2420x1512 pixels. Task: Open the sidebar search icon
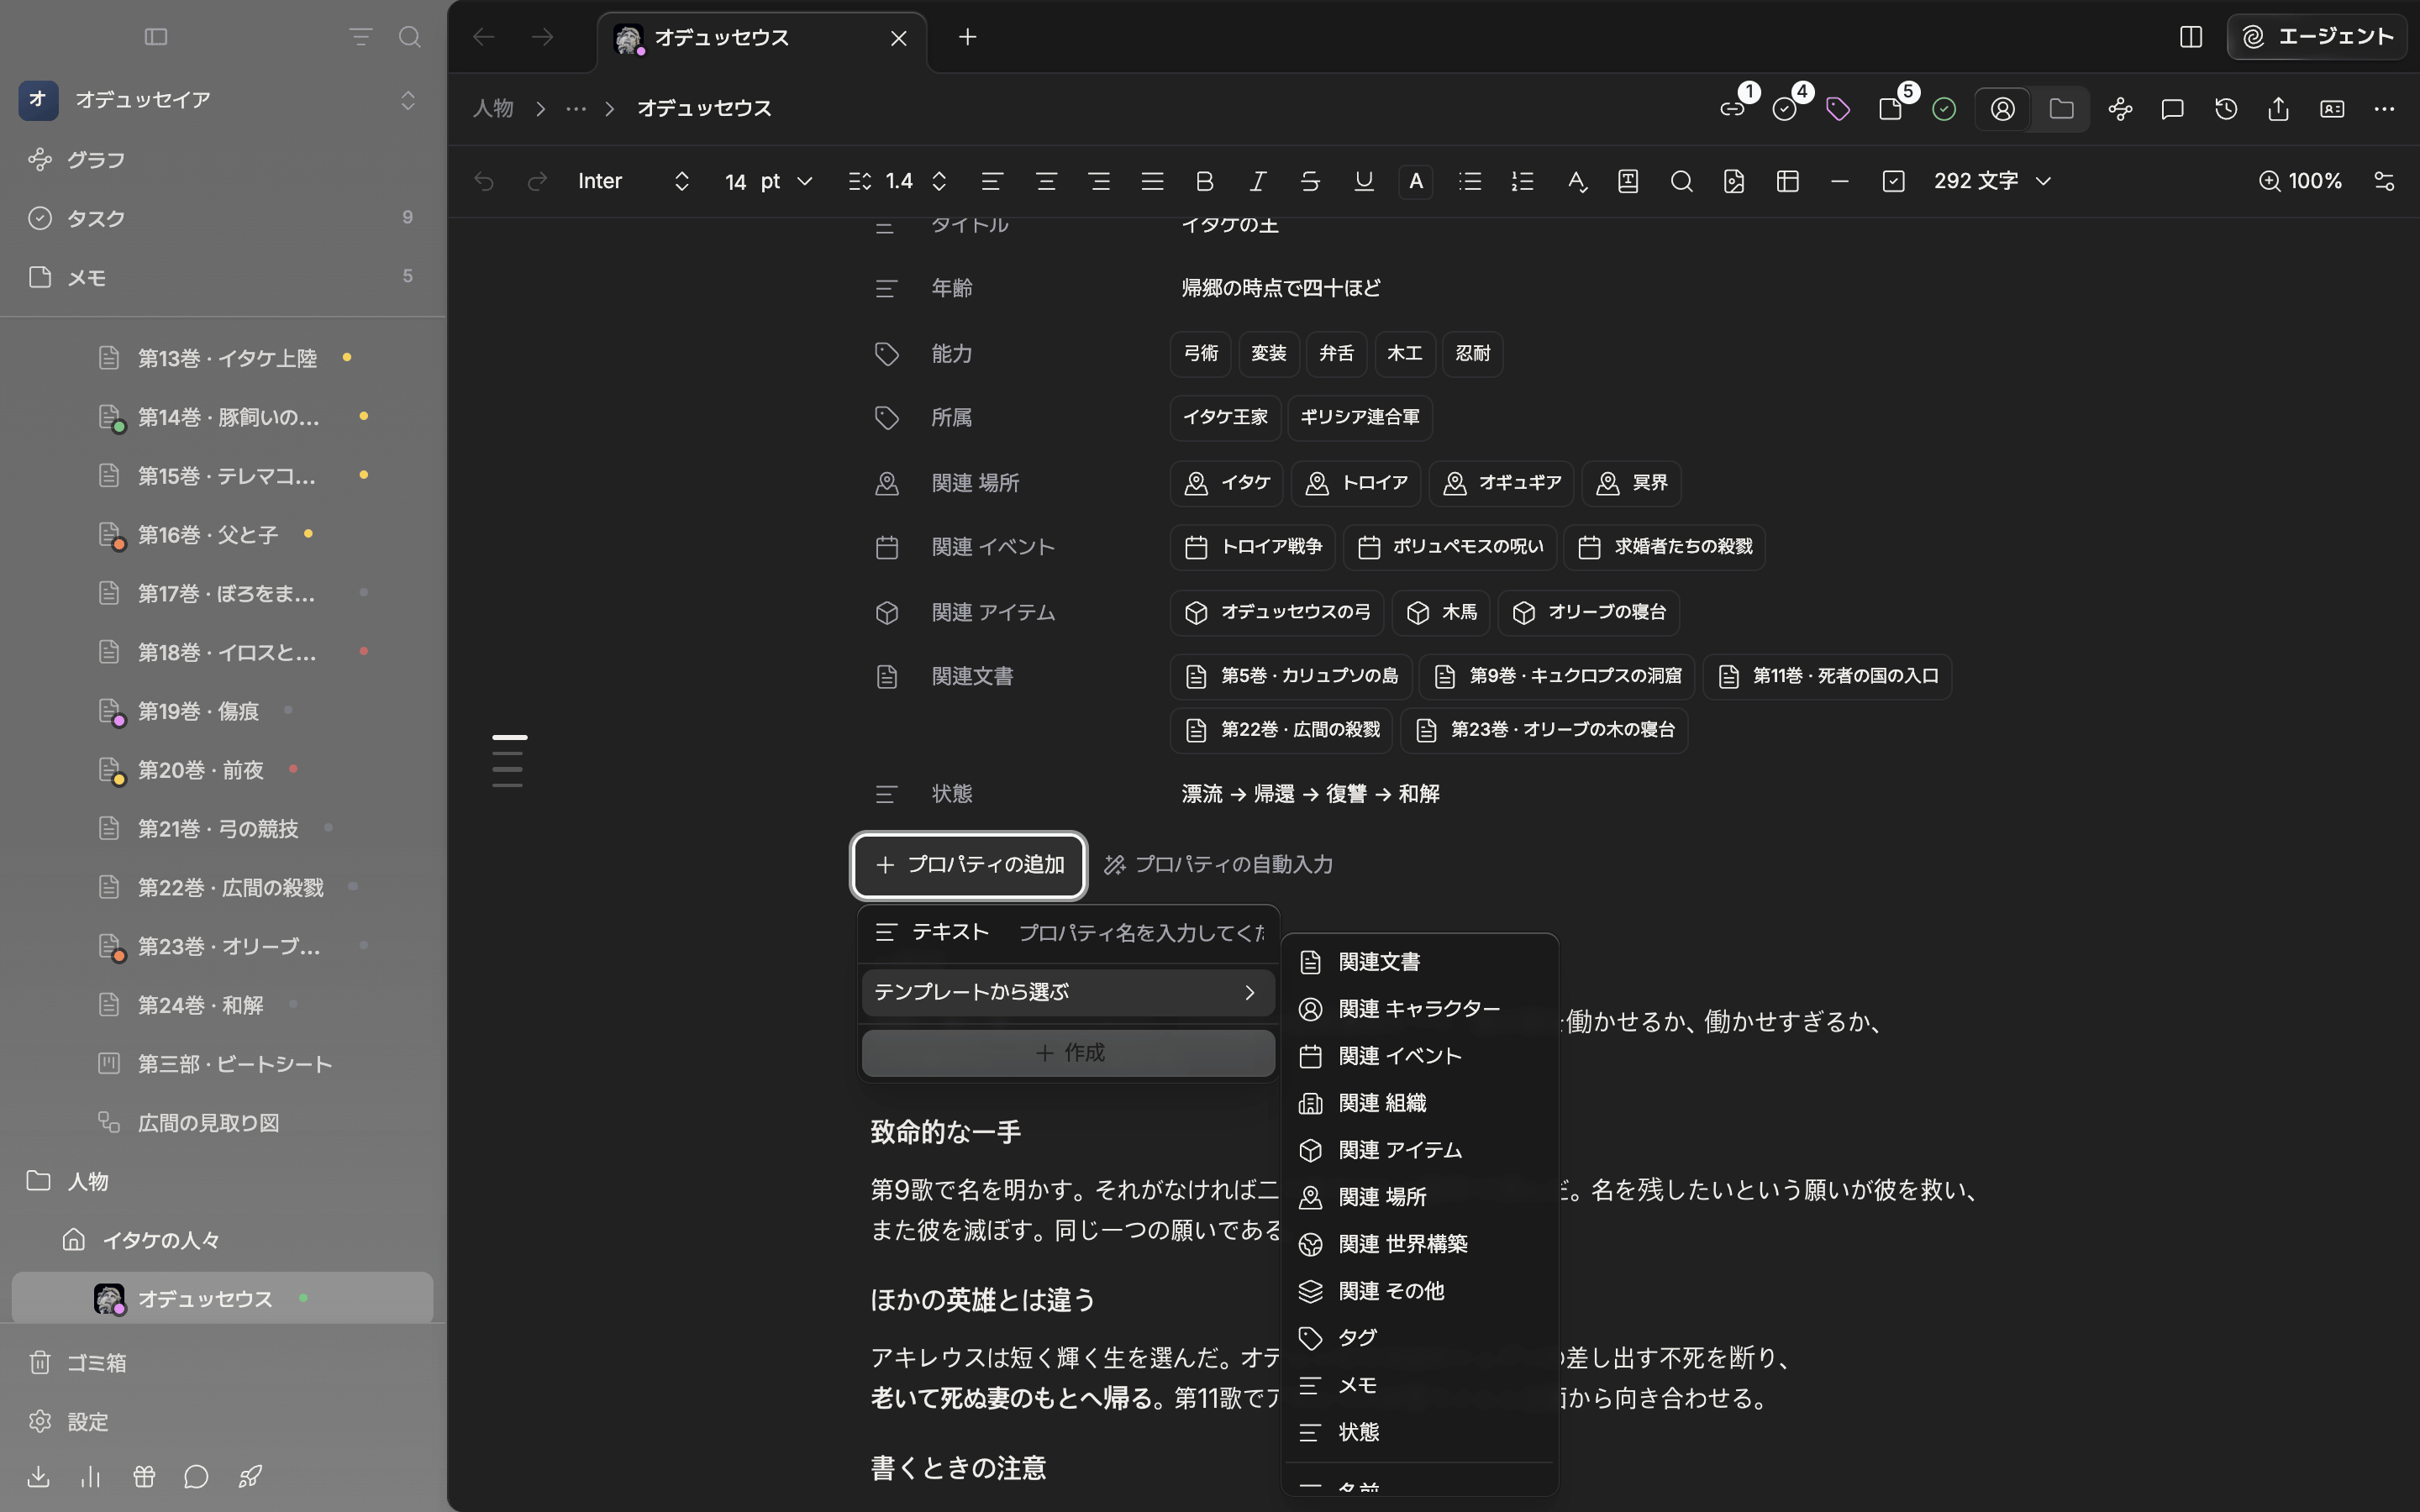click(409, 37)
